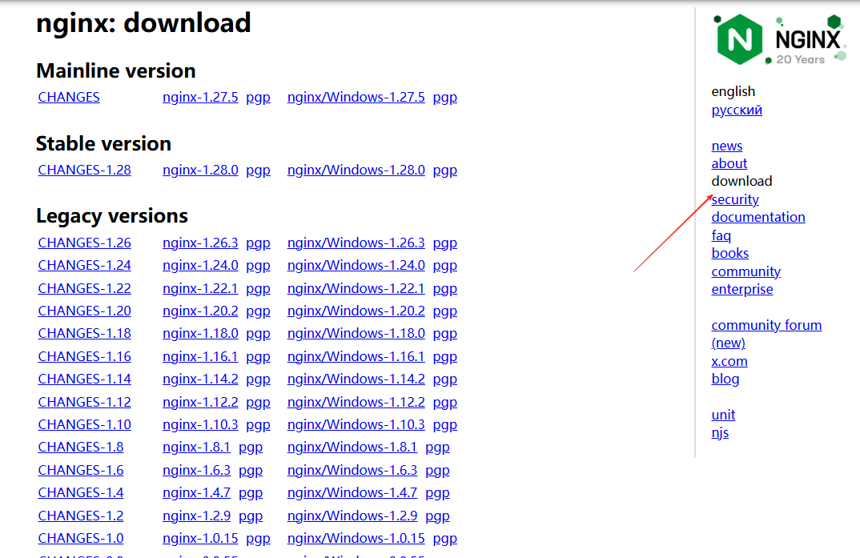860x558 pixels.
Task: Download nginx/Windows-1.22.1
Action: click(x=356, y=288)
